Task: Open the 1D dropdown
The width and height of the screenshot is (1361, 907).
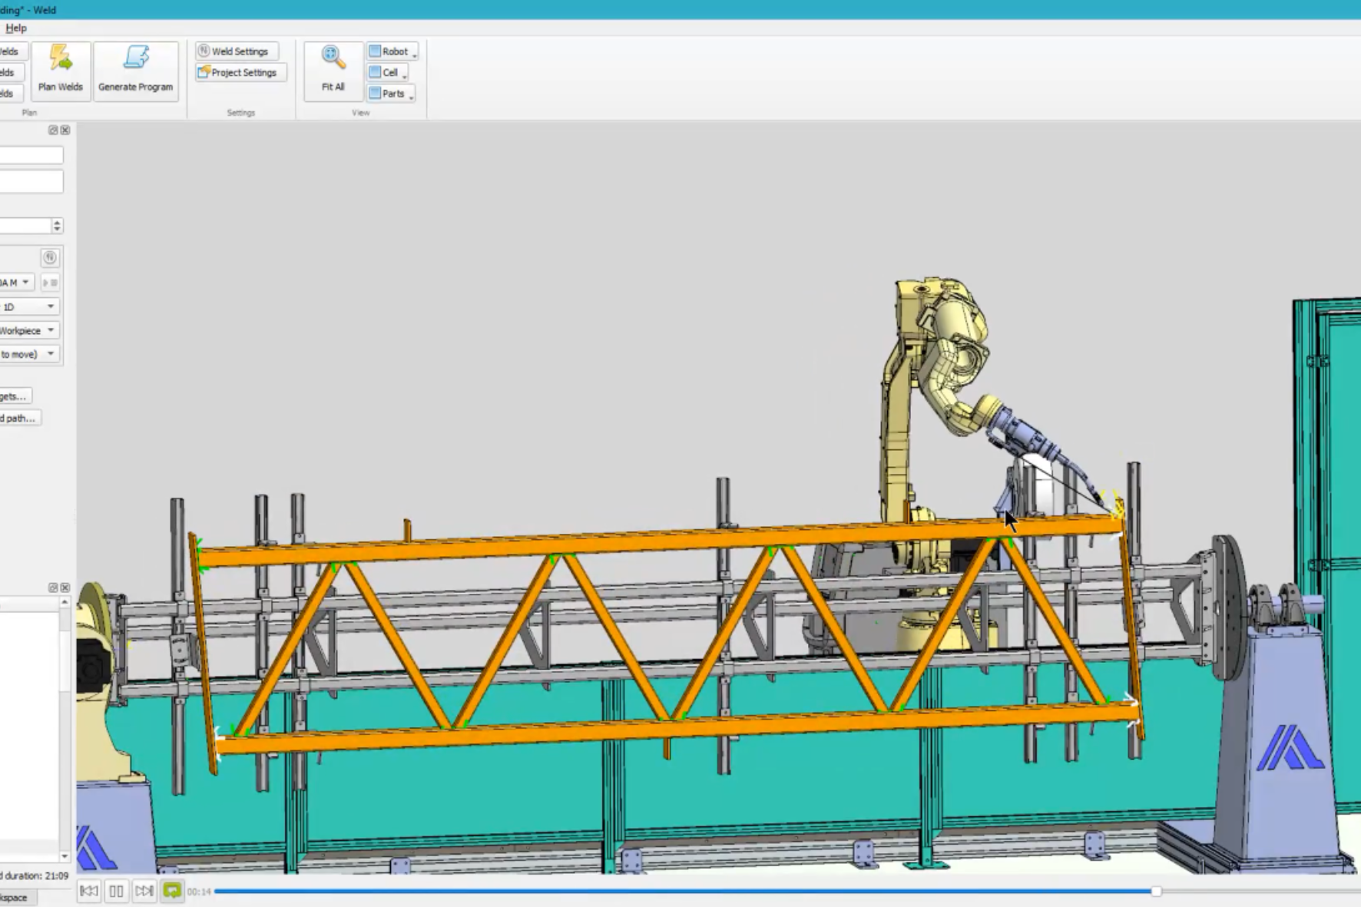Action: pos(29,306)
